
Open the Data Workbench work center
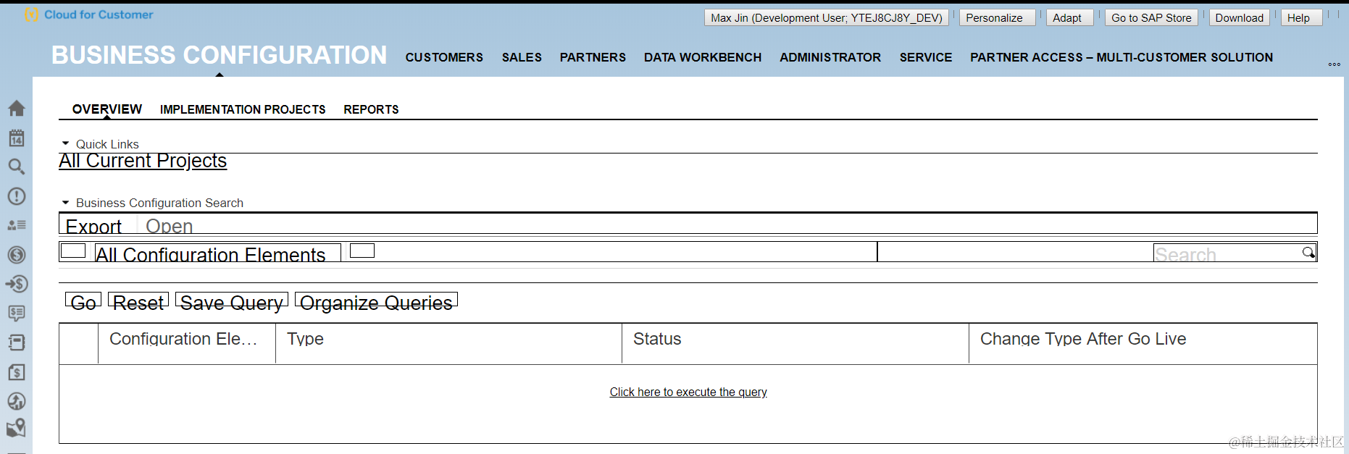point(703,57)
